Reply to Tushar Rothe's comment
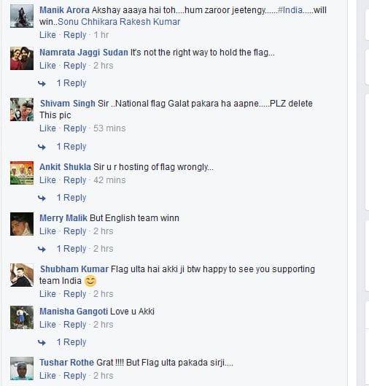369x386 pixels. tap(75, 376)
